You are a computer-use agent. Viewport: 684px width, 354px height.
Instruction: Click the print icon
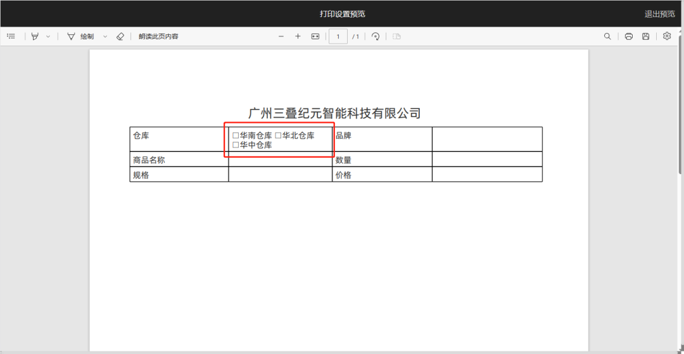coord(629,37)
